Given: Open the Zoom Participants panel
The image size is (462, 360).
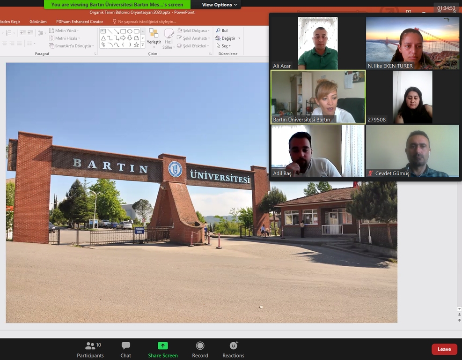Looking at the screenshot, I should (90, 350).
